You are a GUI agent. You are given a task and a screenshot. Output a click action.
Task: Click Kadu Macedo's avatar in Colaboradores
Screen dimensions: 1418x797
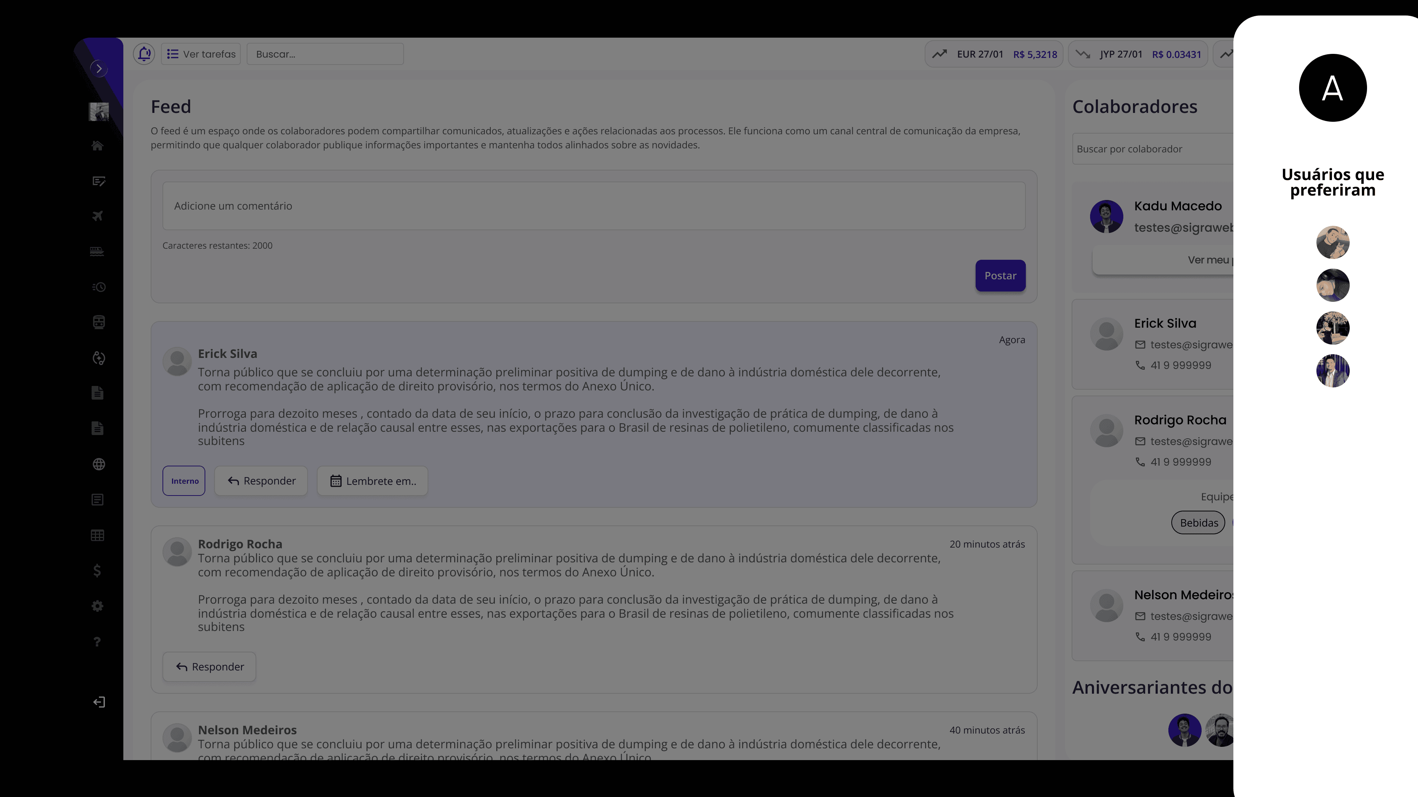(x=1106, y=216)
